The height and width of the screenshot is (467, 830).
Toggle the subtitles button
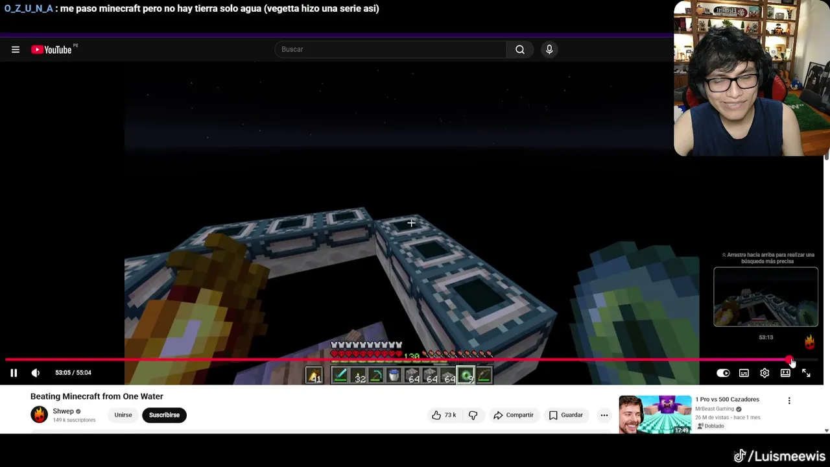pyautogui.click(x=744, y=373)
